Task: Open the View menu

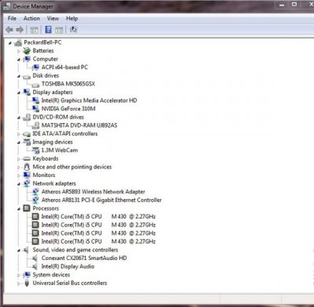Action: pos(53,18)
